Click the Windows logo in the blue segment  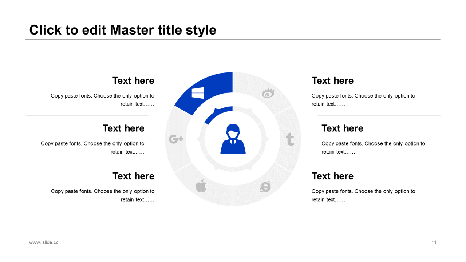click(x=198, y=93)
